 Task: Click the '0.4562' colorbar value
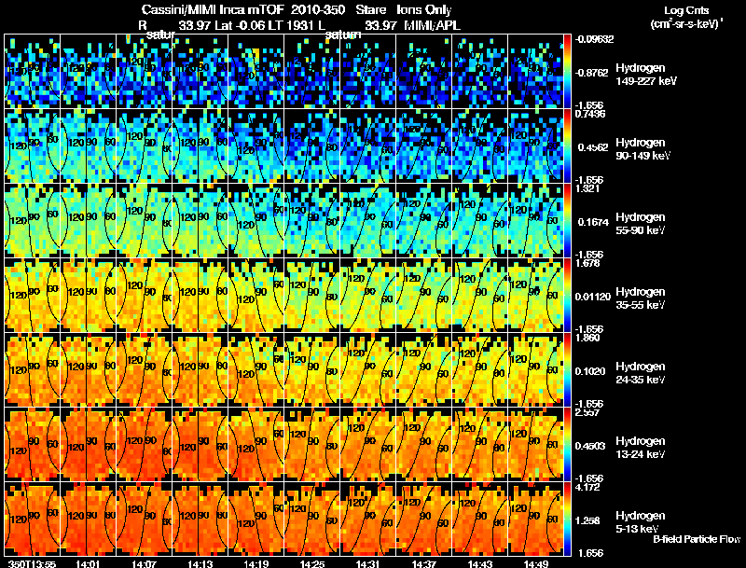point(593,147)
